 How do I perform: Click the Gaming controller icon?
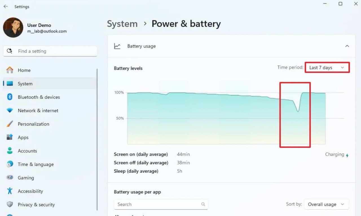tap(10, 178)
